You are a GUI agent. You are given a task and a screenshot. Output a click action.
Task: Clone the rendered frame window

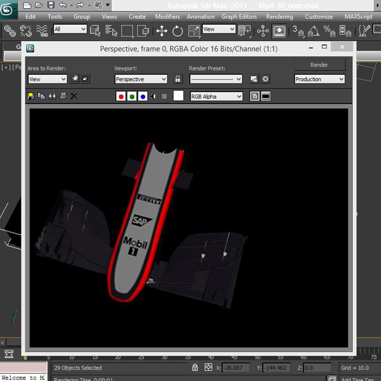pyautogui.click(x=52, y=96)
